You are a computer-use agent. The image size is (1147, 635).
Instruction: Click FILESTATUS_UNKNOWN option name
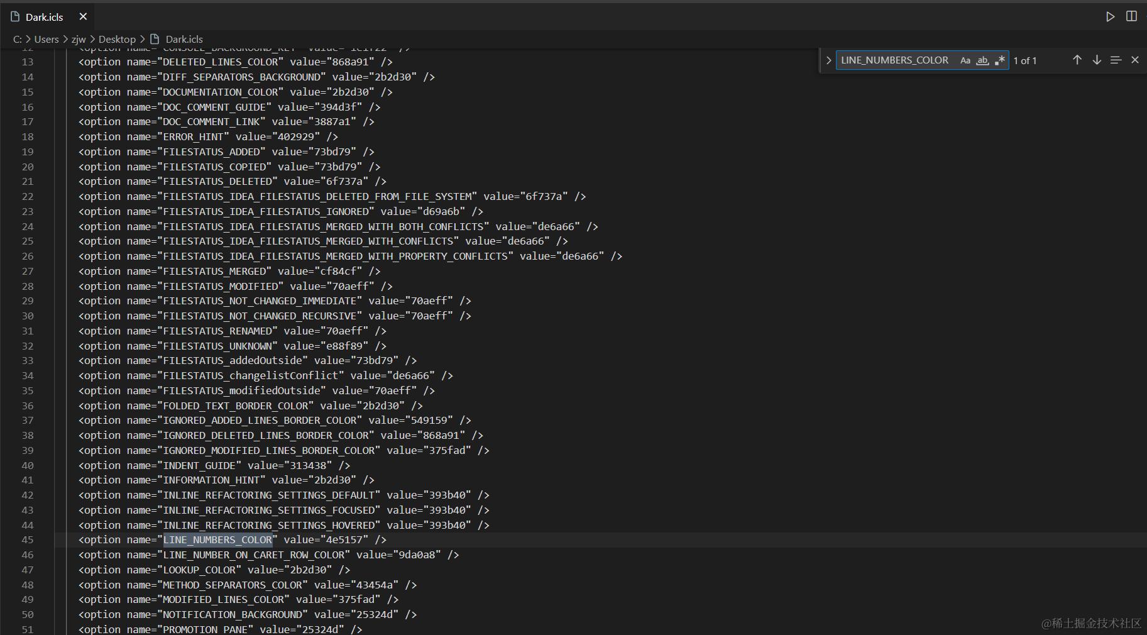[217, 346]
